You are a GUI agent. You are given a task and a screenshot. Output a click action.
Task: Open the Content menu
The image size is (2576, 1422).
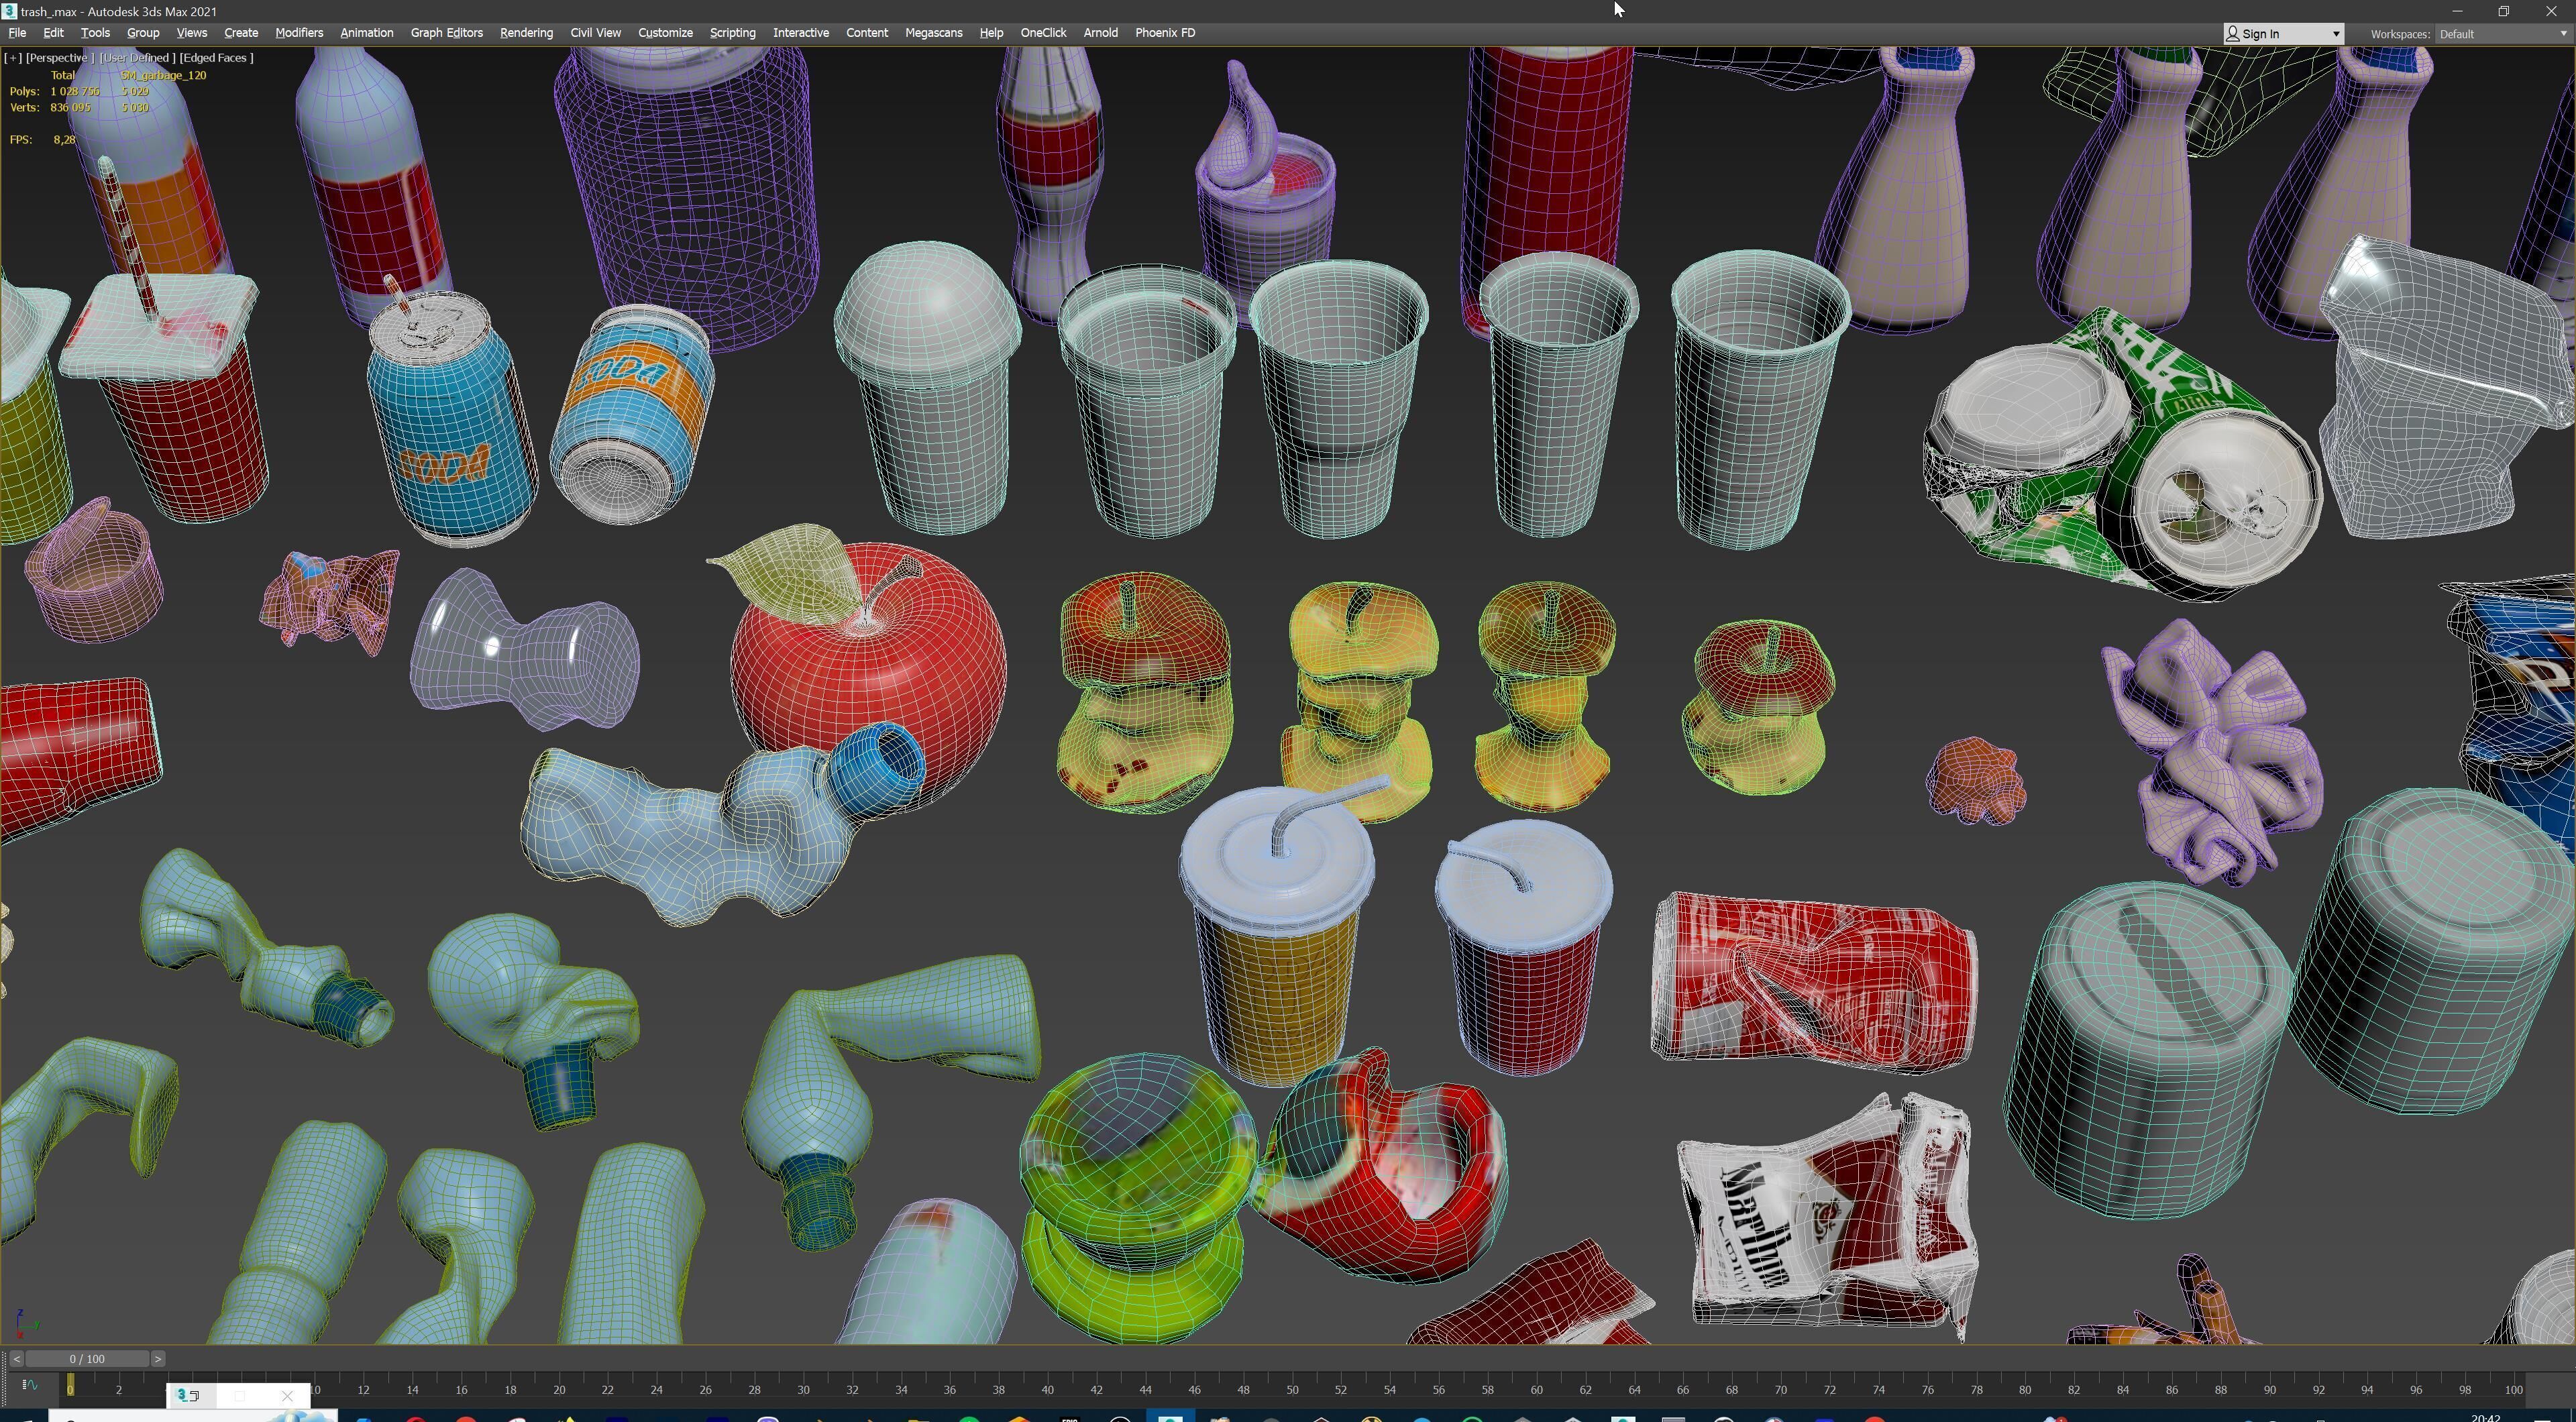866,33
